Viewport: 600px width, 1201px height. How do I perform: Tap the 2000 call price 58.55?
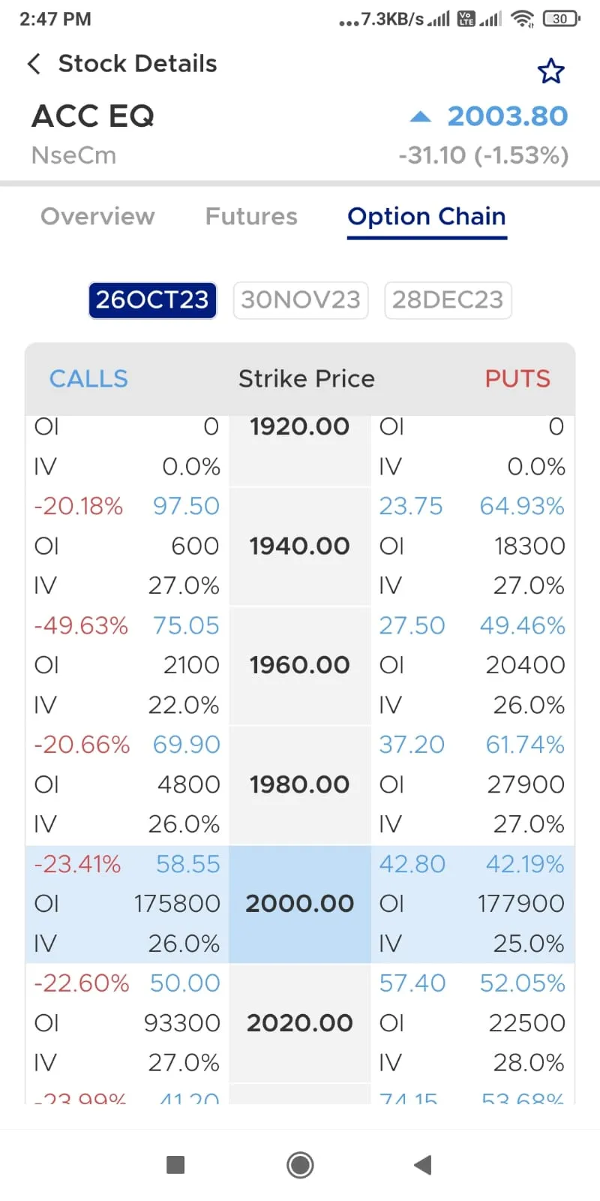tap(188, 864)
